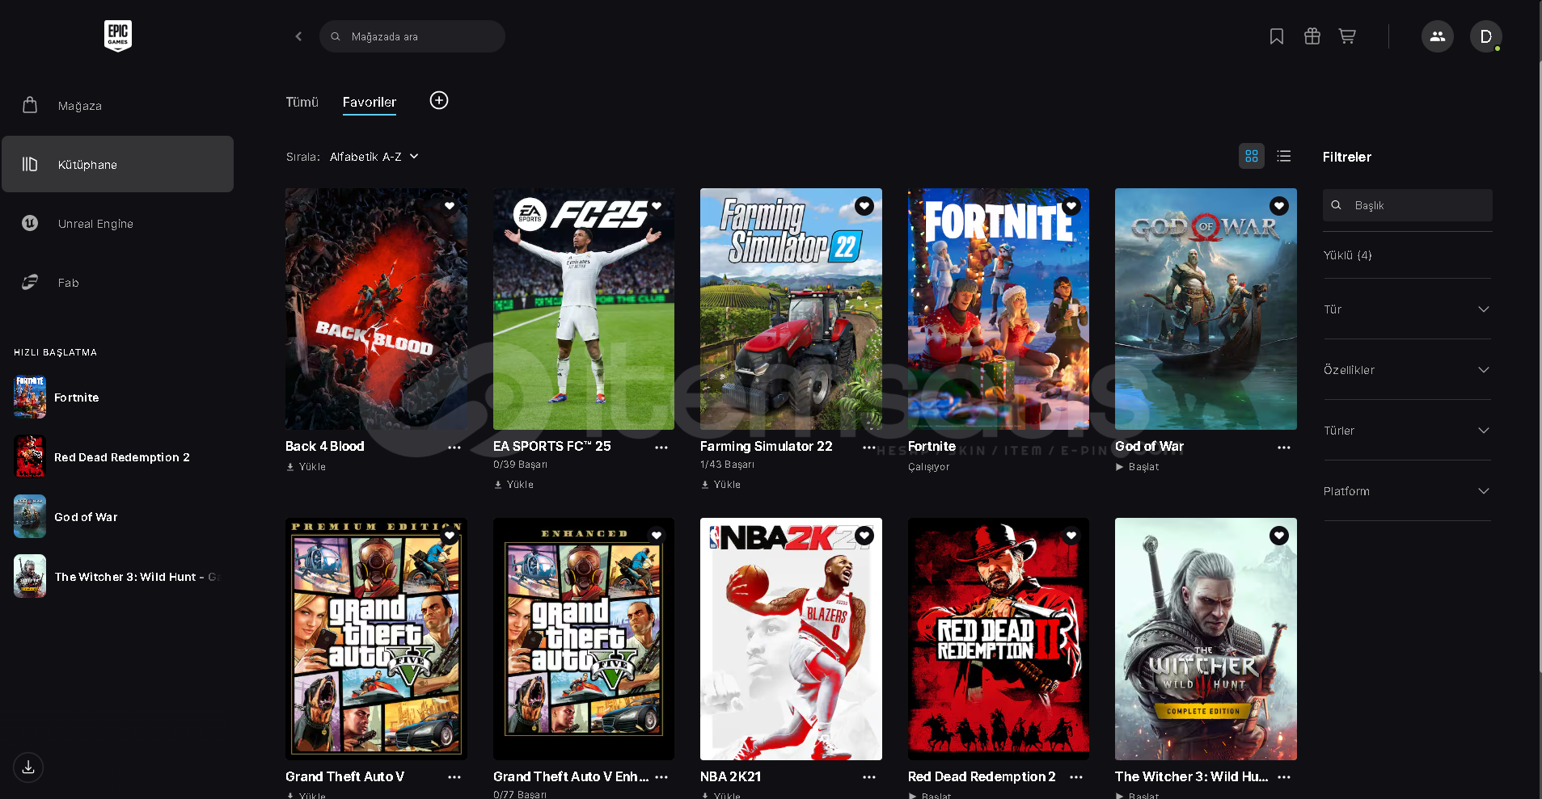Open the downloads icon in sidebar

28,767
